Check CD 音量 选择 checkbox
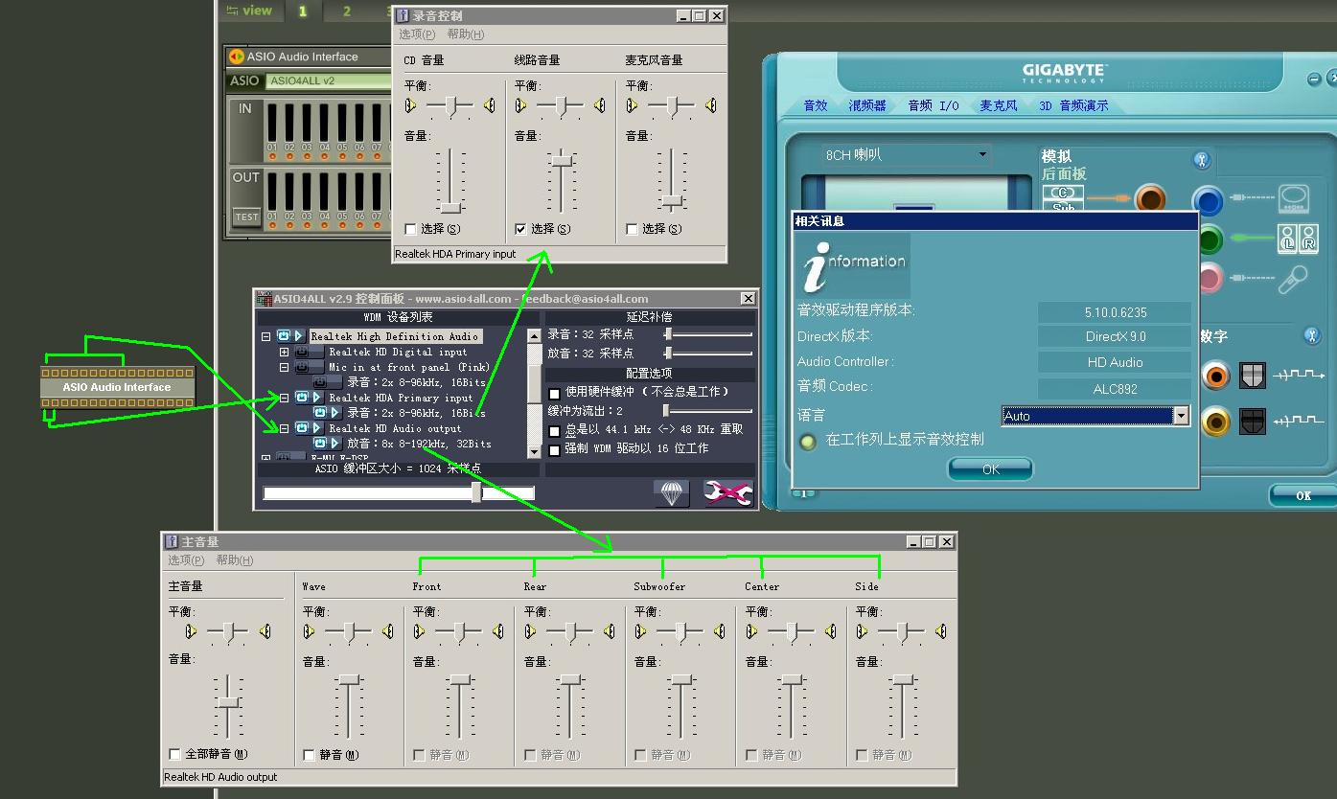This screenshot has height=799, width=1337. [410, 229]
